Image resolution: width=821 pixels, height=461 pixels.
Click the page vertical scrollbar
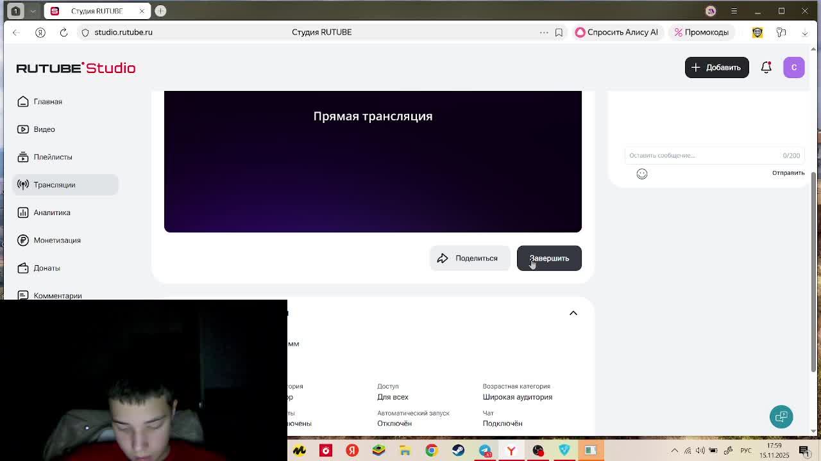click(814, 272)
